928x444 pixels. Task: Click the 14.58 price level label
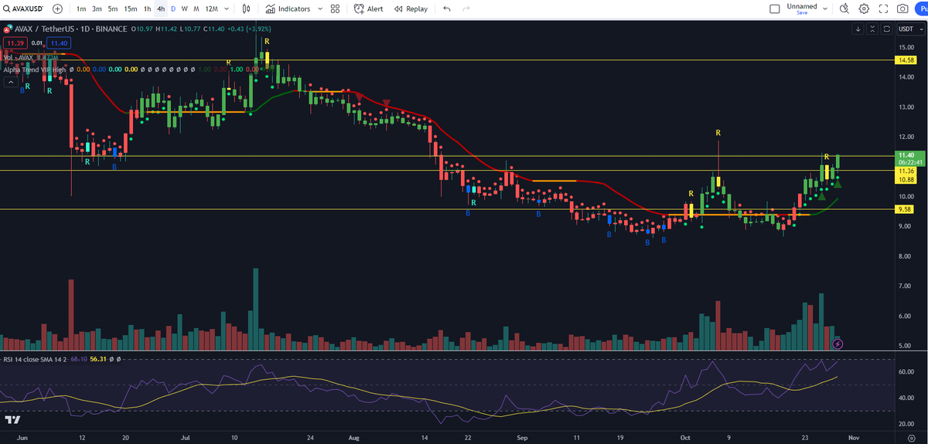click(906, 59)
